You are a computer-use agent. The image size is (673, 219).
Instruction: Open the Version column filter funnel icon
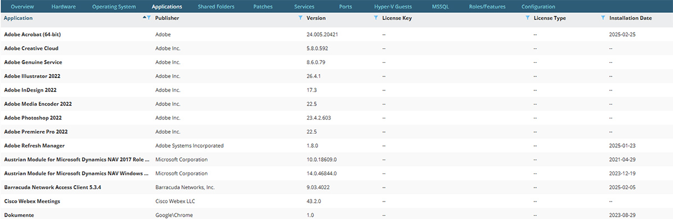point(376,18)
